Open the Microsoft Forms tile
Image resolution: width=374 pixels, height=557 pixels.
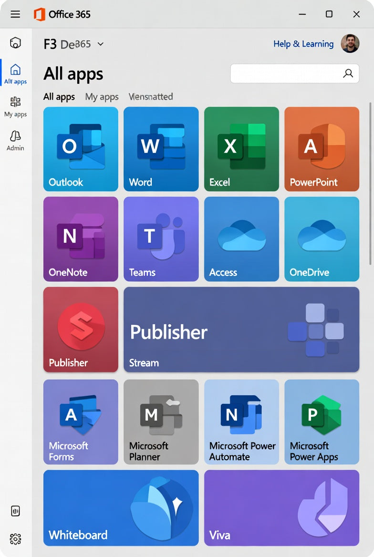[x=81, y=422]
